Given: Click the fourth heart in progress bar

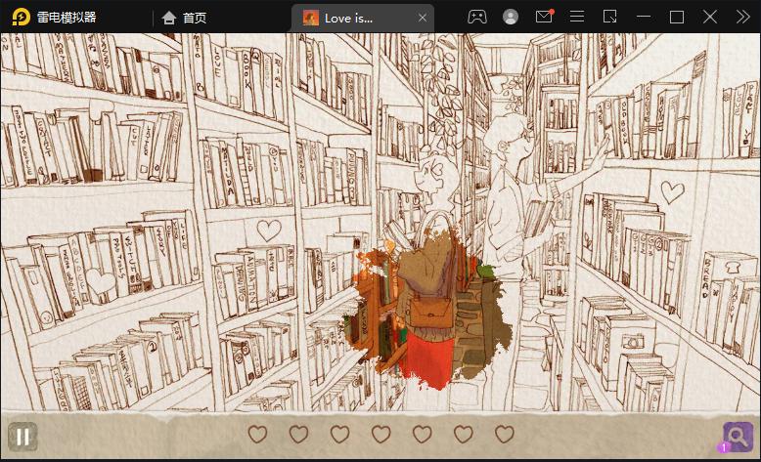Looking at the screenshot, I should (380, 434).
